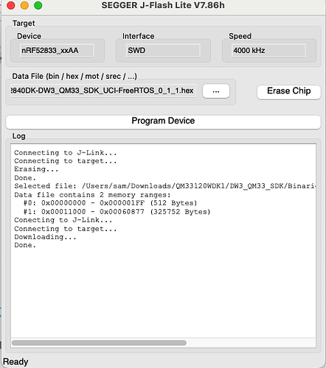Click the Program Device button

tap(163, 121)
